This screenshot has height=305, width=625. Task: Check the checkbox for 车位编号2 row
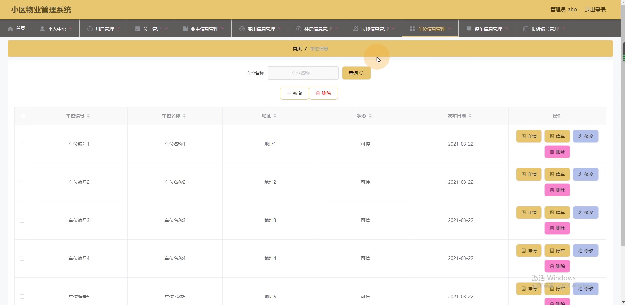coord(22,182)
